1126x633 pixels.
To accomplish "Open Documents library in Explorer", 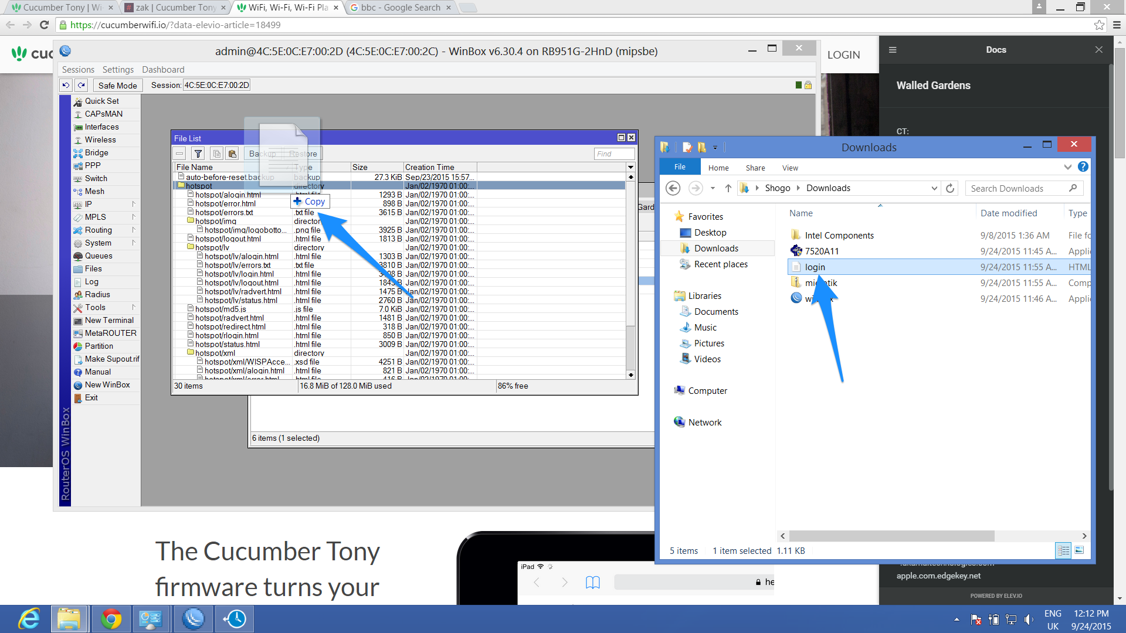I will [715, 312].
